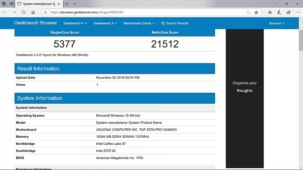Add this page to favorites with star
This screenshot has width=303, height=170.
point(256,12)
